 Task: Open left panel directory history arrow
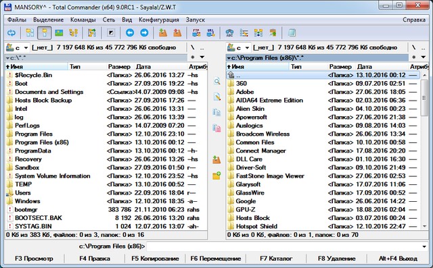[202, 57]
